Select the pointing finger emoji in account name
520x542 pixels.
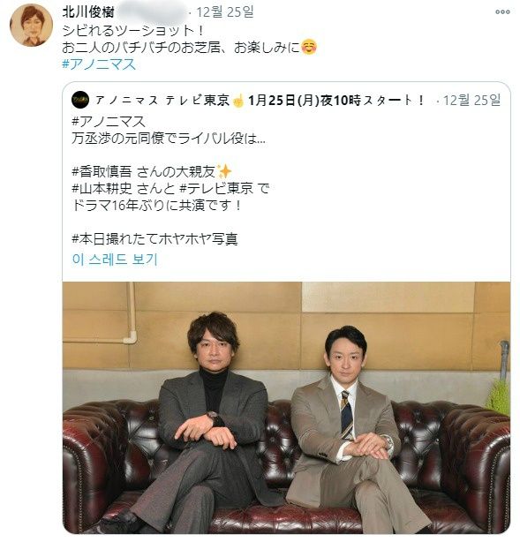point(238,101)
